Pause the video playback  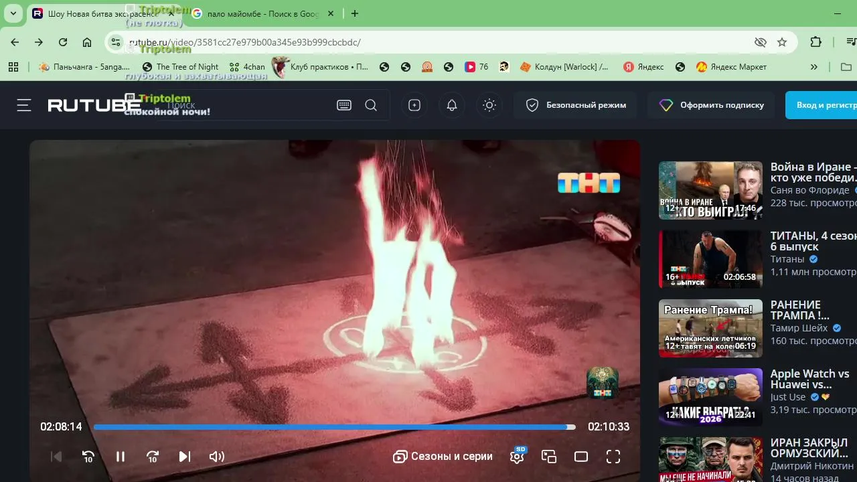point(121,457)
